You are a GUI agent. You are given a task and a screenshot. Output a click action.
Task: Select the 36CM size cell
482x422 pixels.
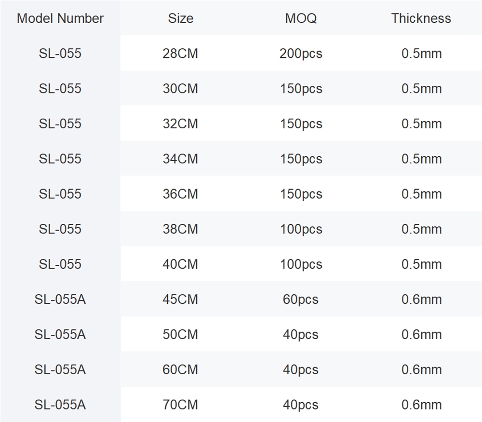coord(180,194)
